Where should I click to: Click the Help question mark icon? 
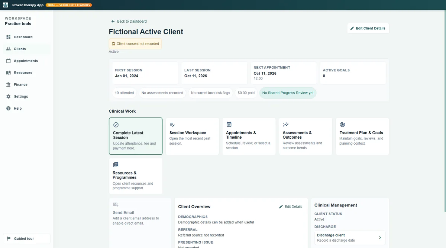pyautogui.click(x=9, y=108)
